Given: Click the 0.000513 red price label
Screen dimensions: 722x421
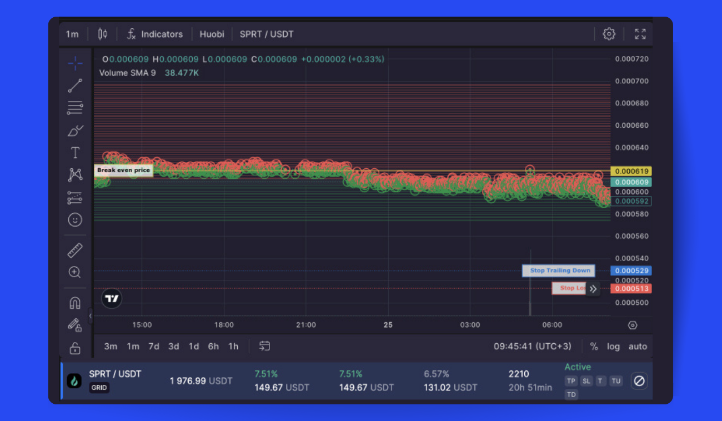Looking at the screenshot, I should (631, 288).
